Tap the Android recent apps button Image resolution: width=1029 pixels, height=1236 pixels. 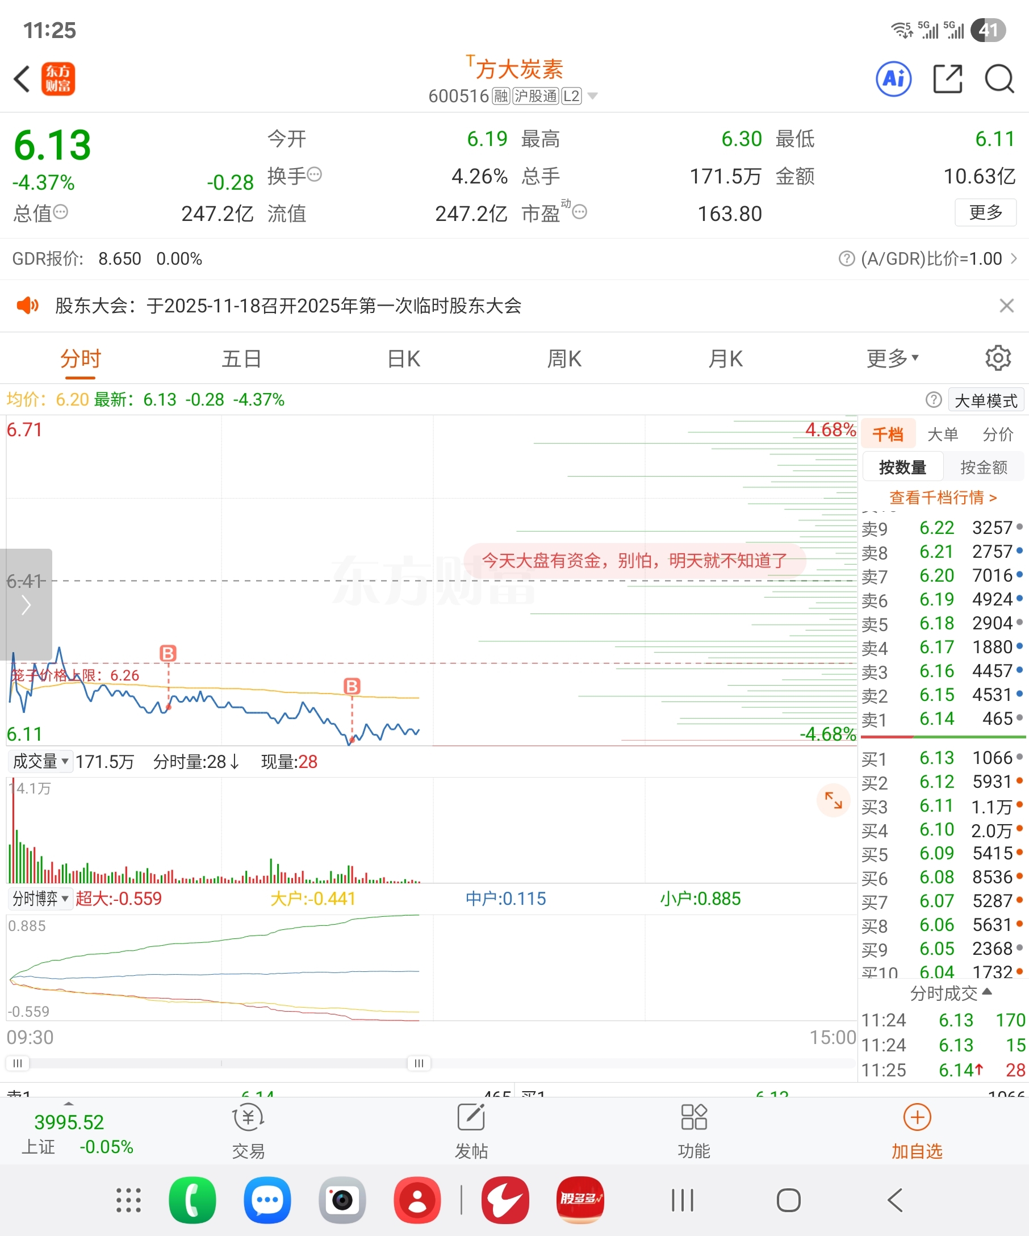[683, 1200]
